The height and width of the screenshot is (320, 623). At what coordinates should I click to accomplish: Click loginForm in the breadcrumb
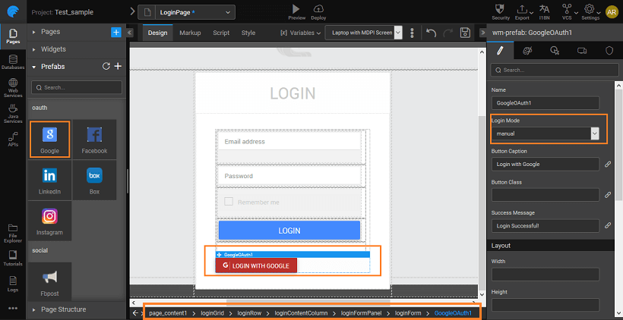point(409,312)
